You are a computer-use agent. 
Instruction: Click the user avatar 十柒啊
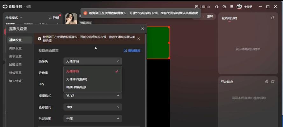coord(239,7)
